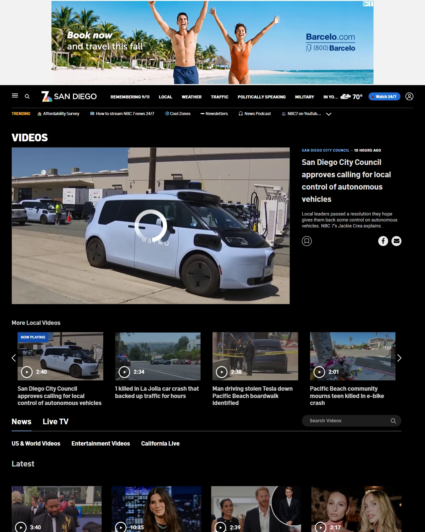This screenshot has width=425, height=532.
Task: Open the Traffic menu item
Action: (219, 97)
